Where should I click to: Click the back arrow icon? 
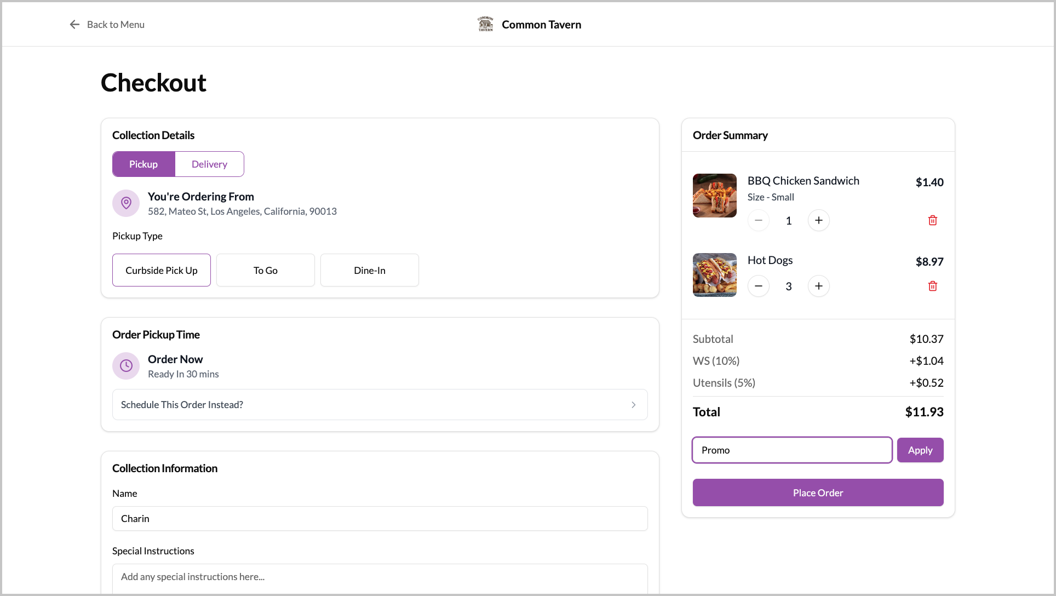point(74,25)
